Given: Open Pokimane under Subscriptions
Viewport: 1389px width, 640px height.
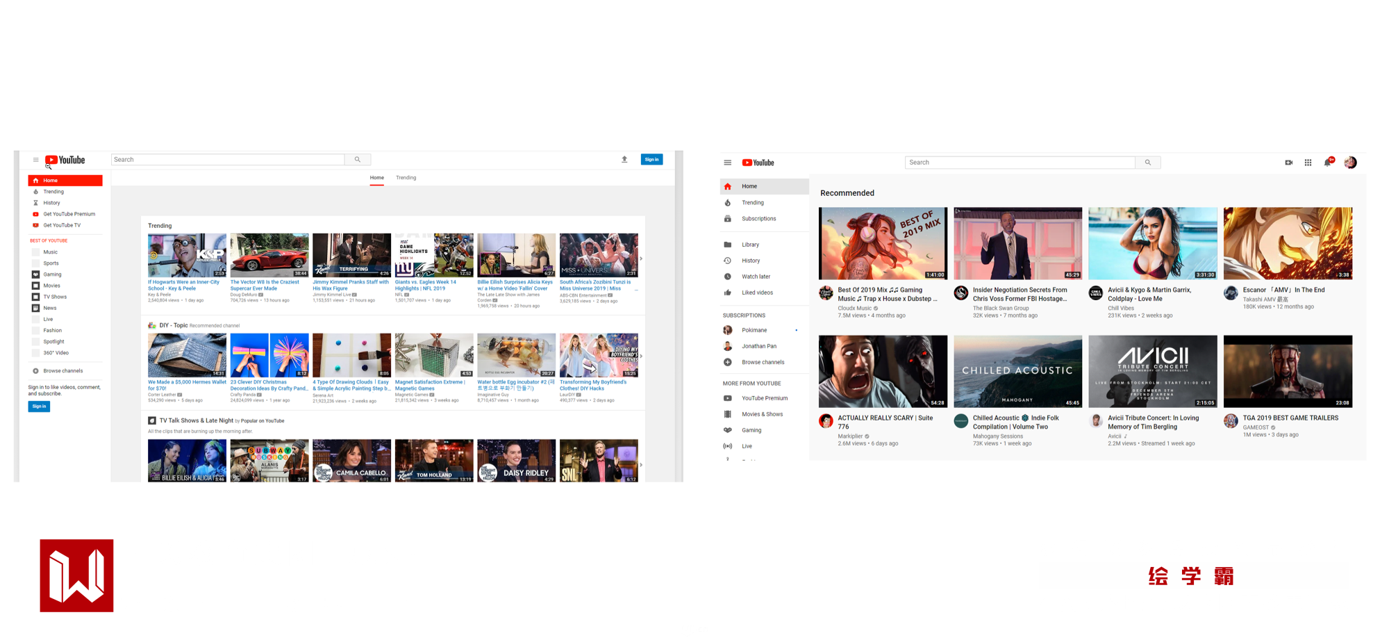Looking at the screenshot, I should pos(754,330).
